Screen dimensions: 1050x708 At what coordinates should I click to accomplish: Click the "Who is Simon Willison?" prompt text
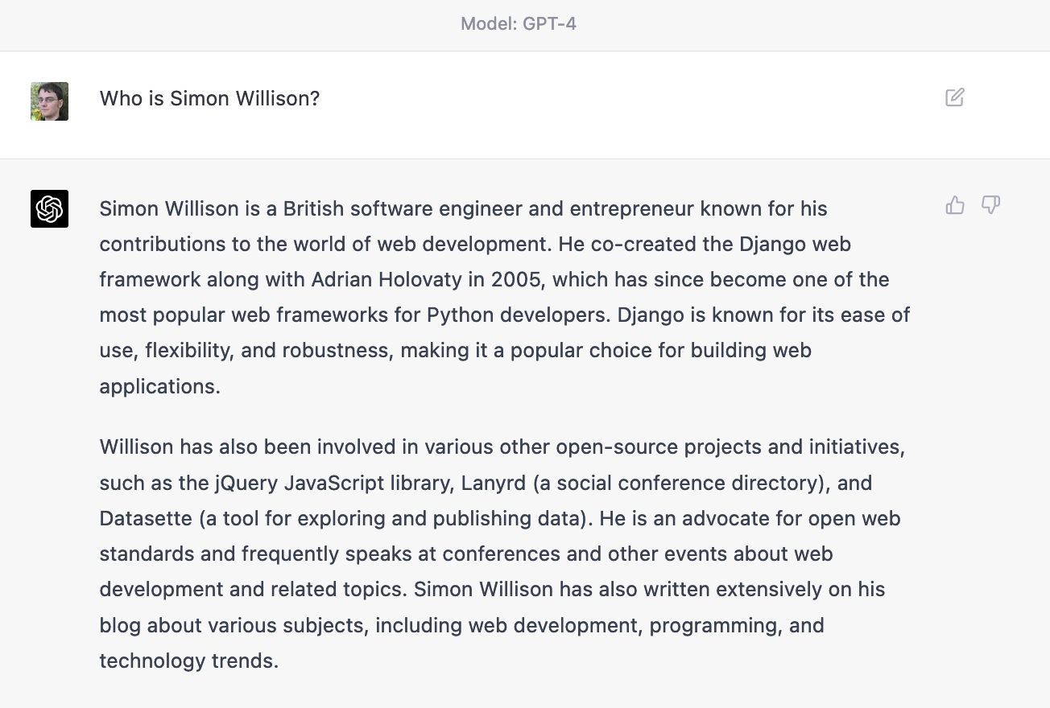coord(209,99)
